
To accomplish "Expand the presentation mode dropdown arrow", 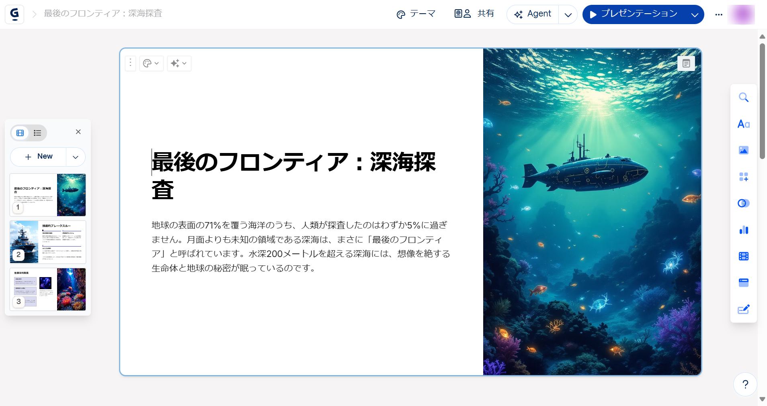I will (694, 15).
